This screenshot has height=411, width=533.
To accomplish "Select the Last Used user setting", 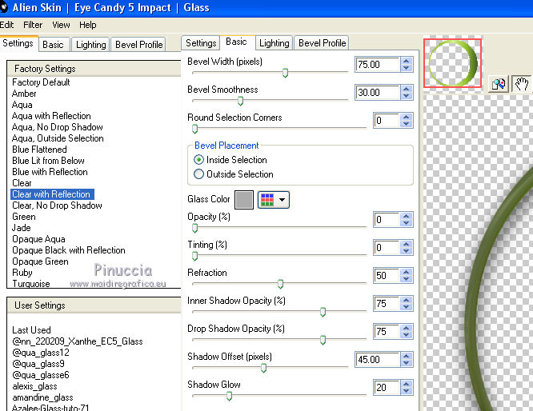I will click(x=31, y=330).
